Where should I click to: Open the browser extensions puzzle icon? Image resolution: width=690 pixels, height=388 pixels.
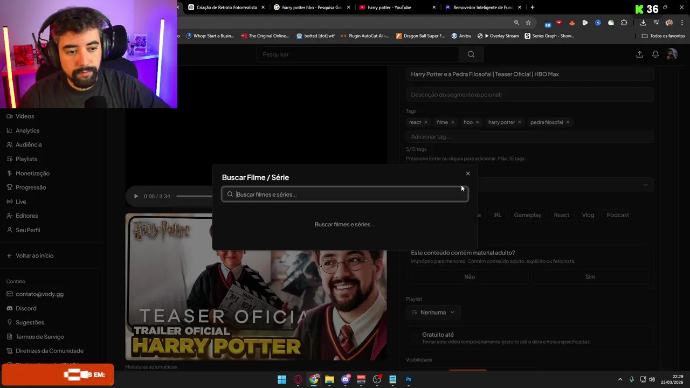[624, 23]
